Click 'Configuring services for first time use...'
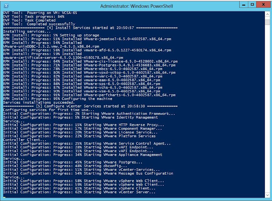The width and height of the screenshot is (272, 201). (x=49, y=110)
